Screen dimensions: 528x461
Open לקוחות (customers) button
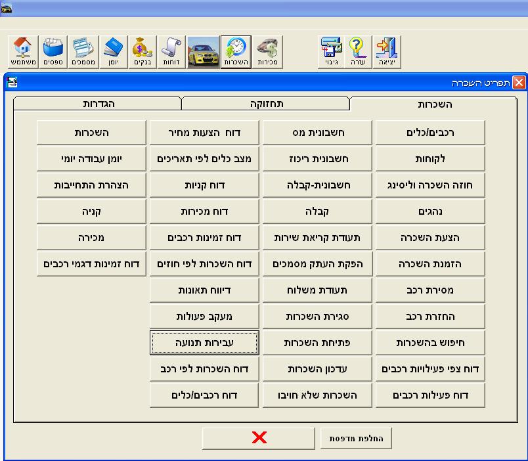coord(430,159)
